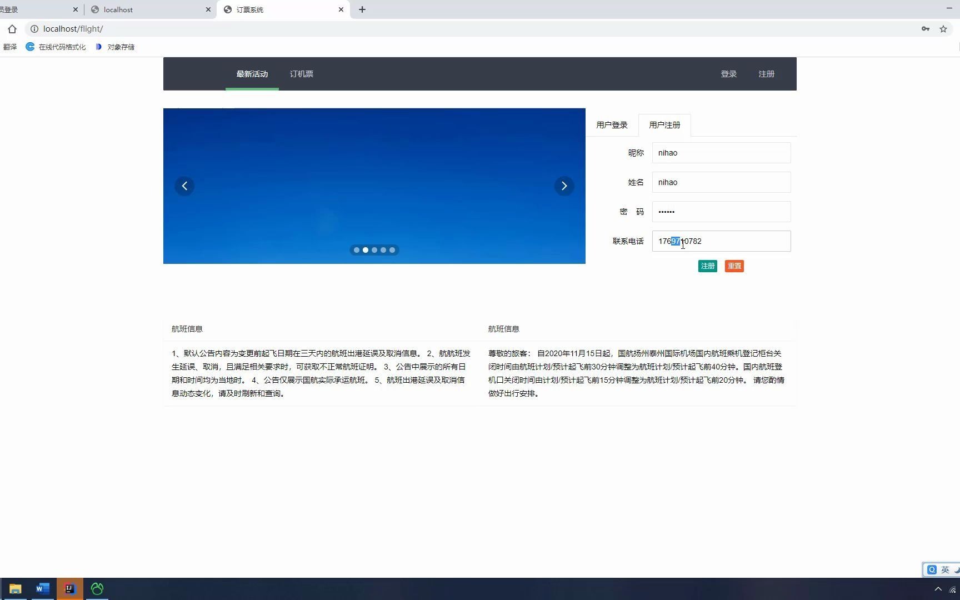The width and height of the screenshot is (960, 600).
Task: Click the green 注册 submit button
Action: [x=707, y=266]
